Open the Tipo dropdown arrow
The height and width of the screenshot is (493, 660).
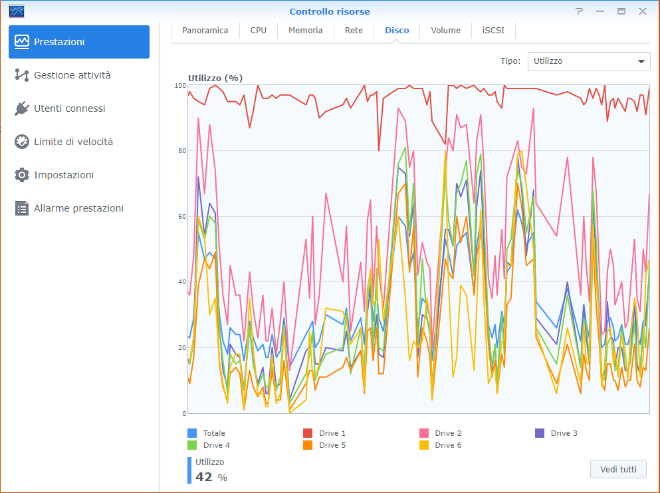point(641,61)
